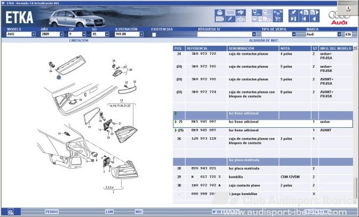
Task: Go to previous illustration page icon
Action: pos(304,12)
